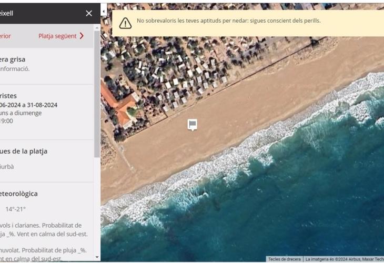Image resolution: width=384 pixels, height=263 pixels.
Task: Click the grey flag marker on the beach
Action: [193, 124]
